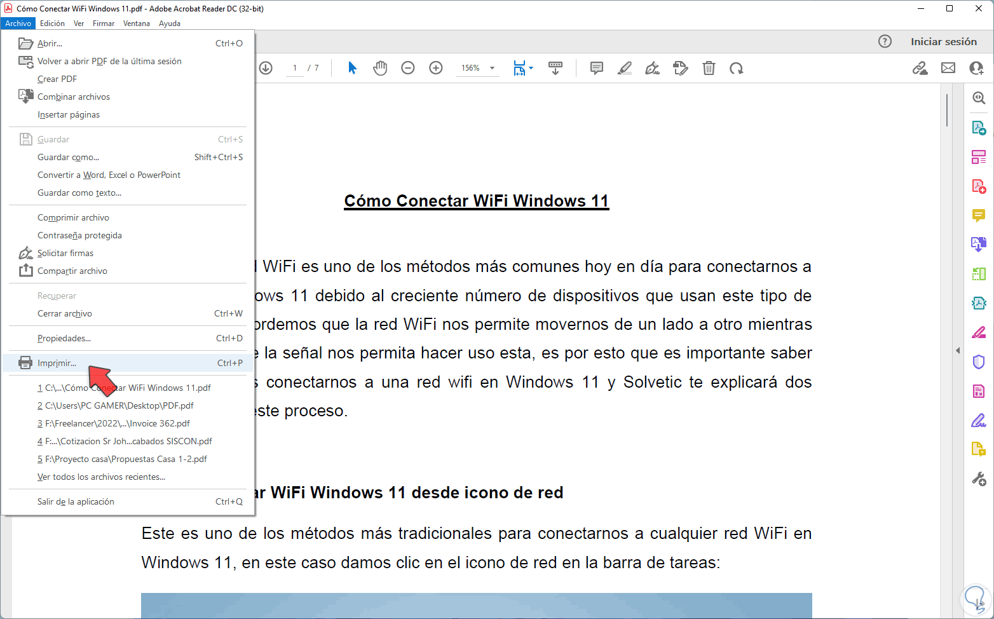Click Ver todos los archivos recientes...
The height and width of the screenshot is (619, 994).
(x=128, y=477)
